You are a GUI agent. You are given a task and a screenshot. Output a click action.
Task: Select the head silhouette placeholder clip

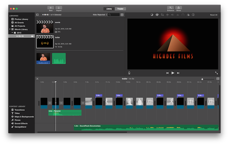[x=129, y=103]
